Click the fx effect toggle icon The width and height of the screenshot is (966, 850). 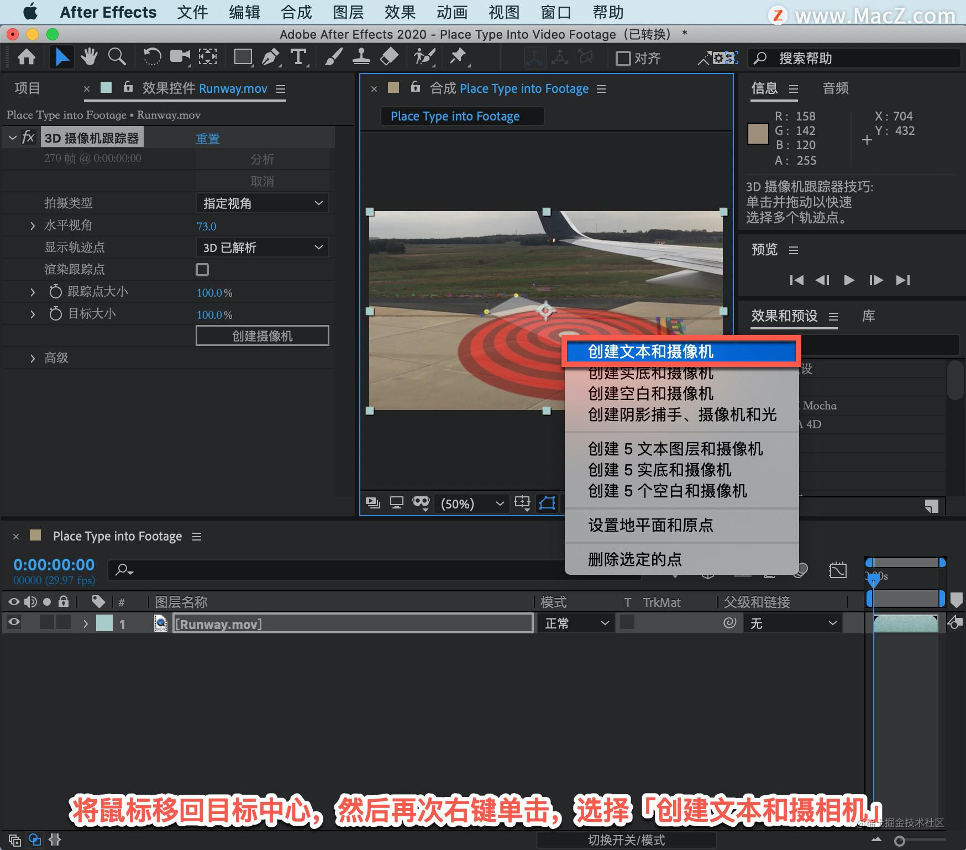click(x=28, y=137)
